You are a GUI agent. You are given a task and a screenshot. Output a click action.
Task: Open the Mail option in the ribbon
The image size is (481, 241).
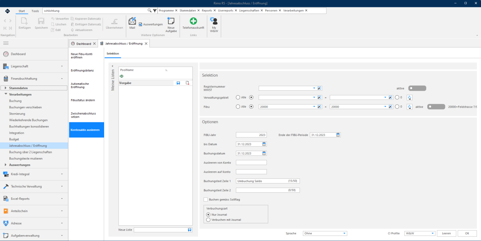[x=132, y=22]
